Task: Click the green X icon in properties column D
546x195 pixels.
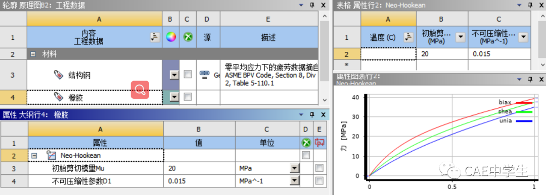Action: (306, 143)
